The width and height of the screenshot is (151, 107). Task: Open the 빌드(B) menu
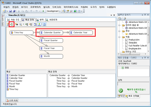[x=46, y=7]
